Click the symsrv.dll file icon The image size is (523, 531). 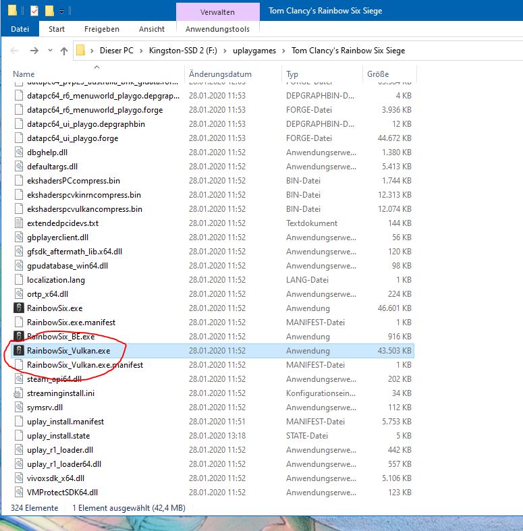tap(19, 408)
